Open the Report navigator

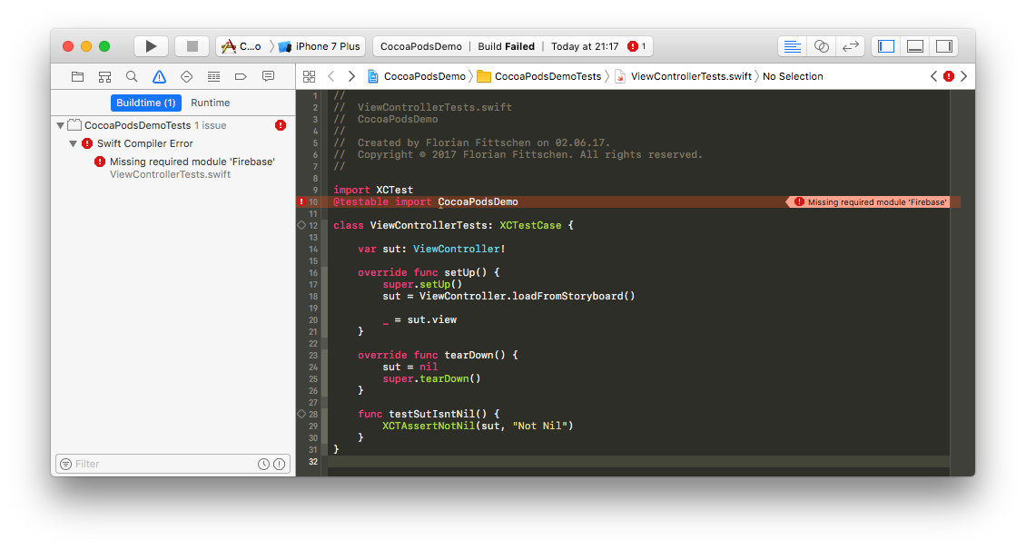[268, 76]
